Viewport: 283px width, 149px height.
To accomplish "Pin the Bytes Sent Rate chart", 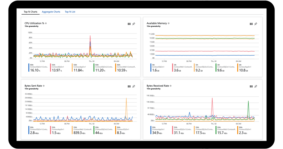I will coord(134,86).
